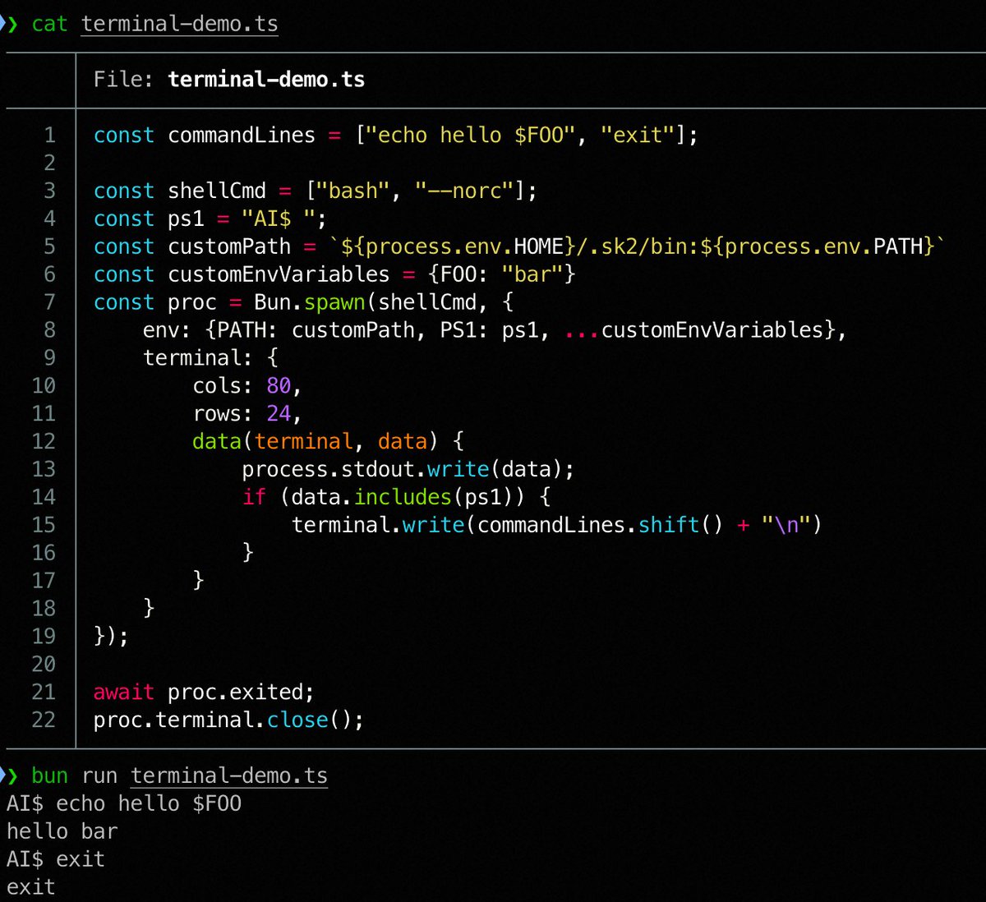Screen dimensions: 986x902
Task: Click the terminal: key on line 9
Action: 199,358
